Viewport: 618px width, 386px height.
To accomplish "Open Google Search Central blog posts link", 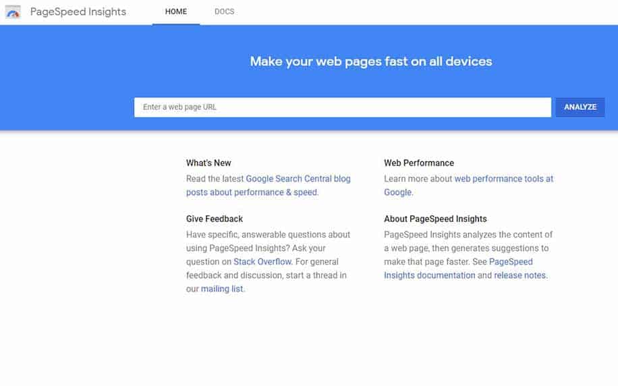I will pos(269,186).
